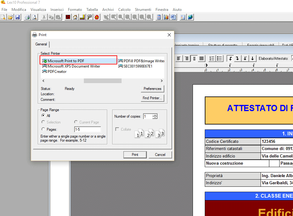Select the decimal tab stop button

click(245, 59)
